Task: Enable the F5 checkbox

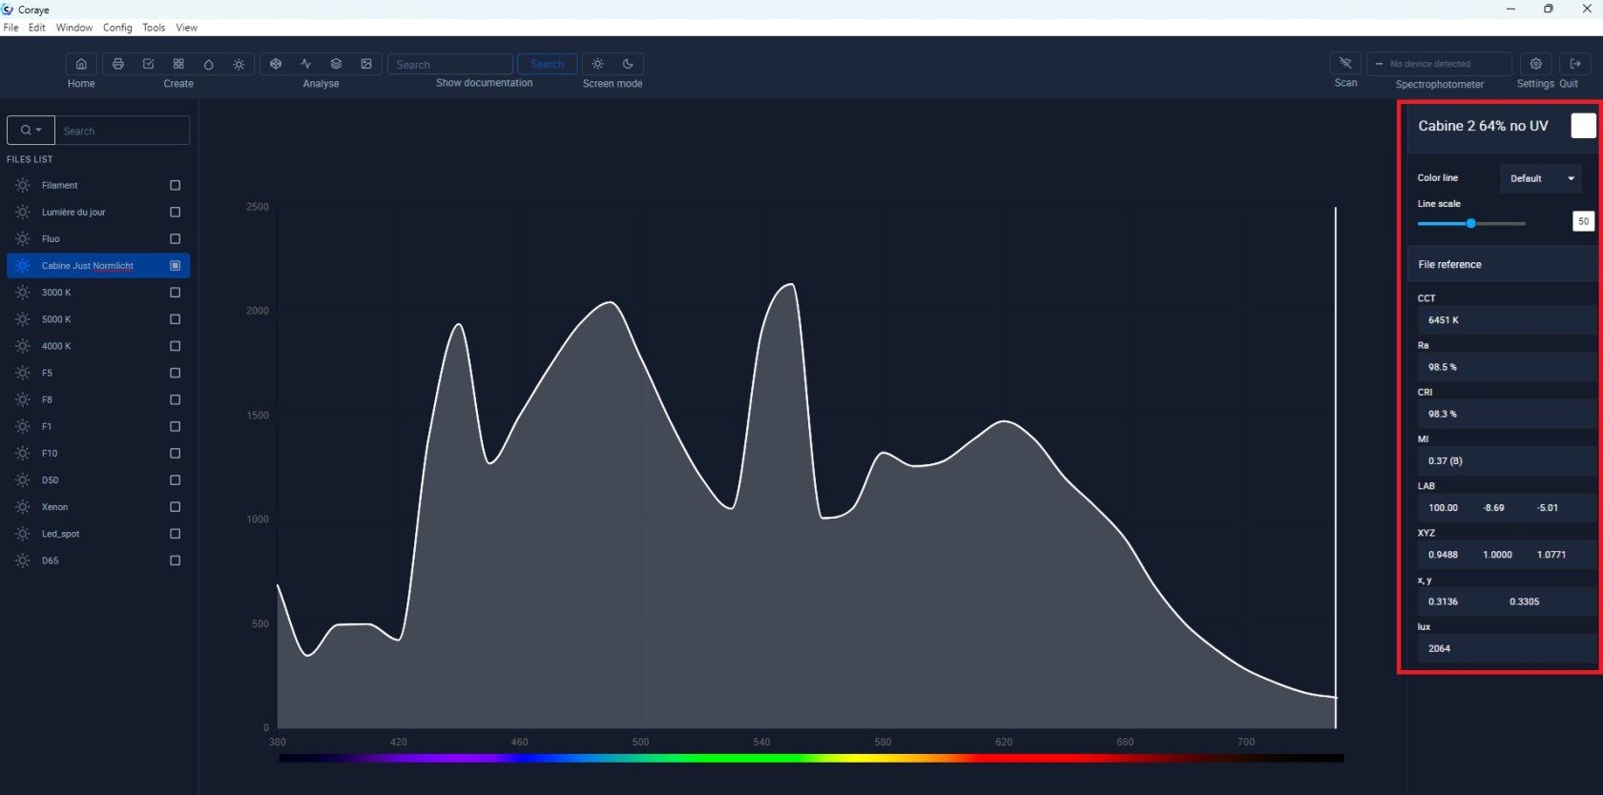Action: [x=175, y=373]
